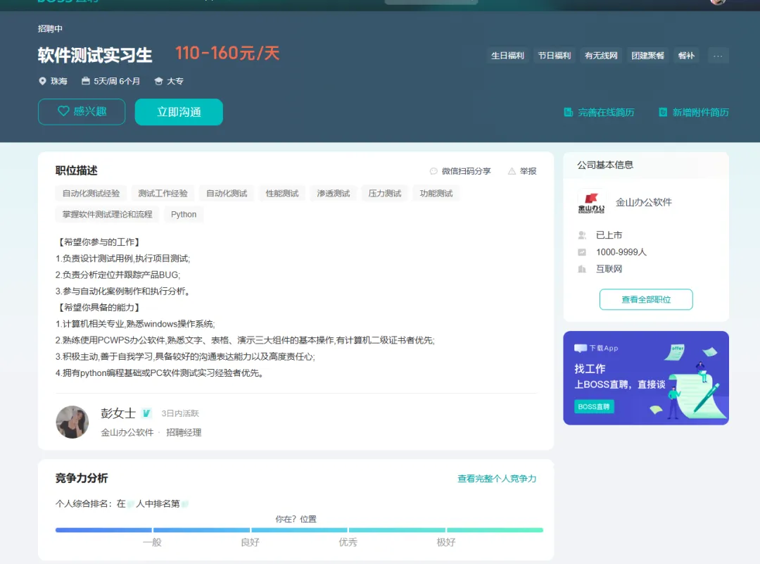The height and width of the screenshot is (564, 760).
Task: Select the 餐补 benefit tag
Action: (686, 56)
